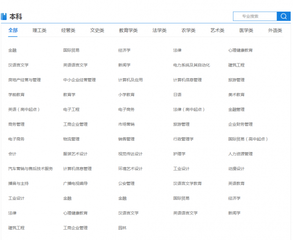Click the 国际贸易（高中起点）link
The width and height of the screenshot is (293, 240).
[248, 139]
